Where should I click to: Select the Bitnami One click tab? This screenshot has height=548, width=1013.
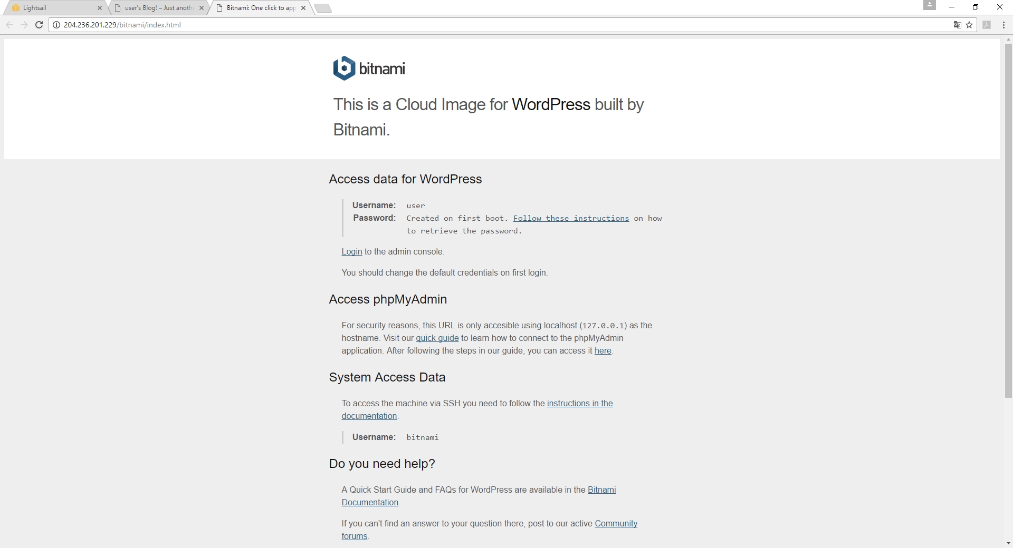[260, 8]
